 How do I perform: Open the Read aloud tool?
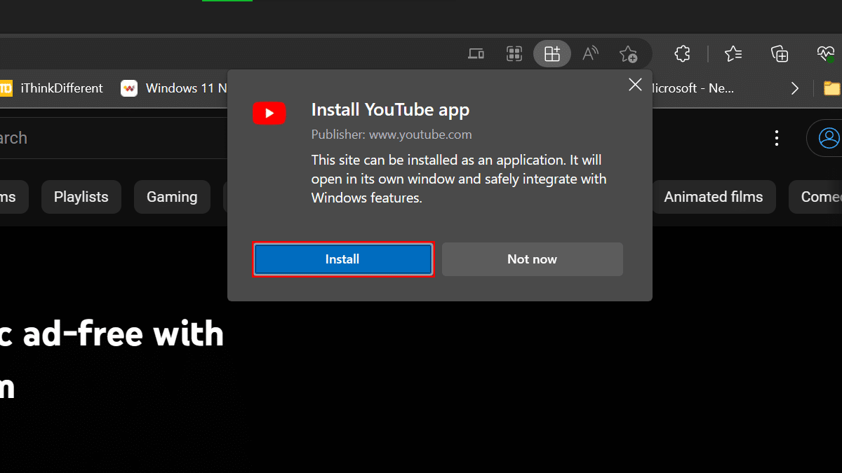pos(590,54)
